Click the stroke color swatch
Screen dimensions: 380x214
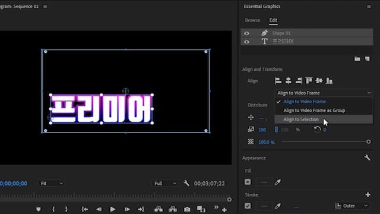click(264, 206)
